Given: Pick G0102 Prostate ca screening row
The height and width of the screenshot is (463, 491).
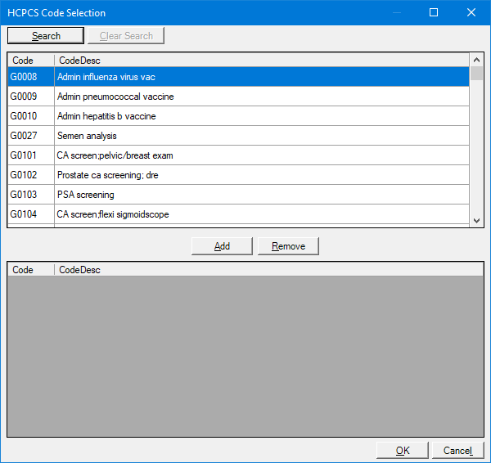Looking at the screenshot, I should coord(238,175).
